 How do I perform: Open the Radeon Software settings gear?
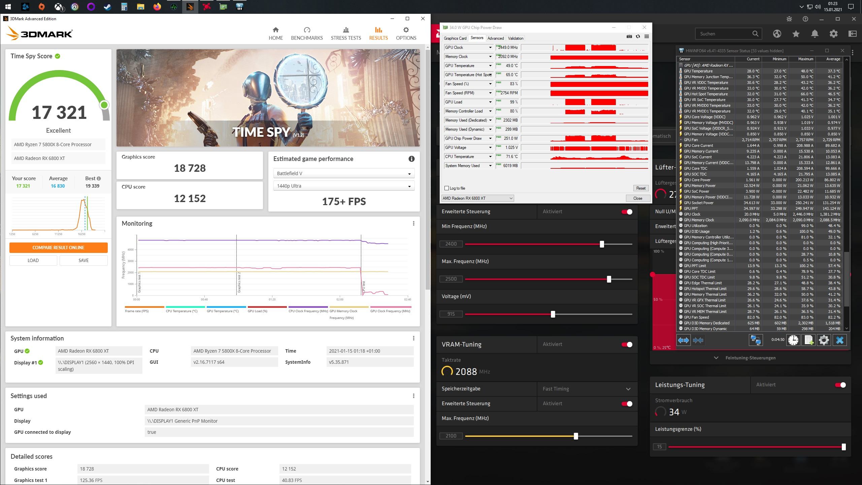click(x=834, y=34)
